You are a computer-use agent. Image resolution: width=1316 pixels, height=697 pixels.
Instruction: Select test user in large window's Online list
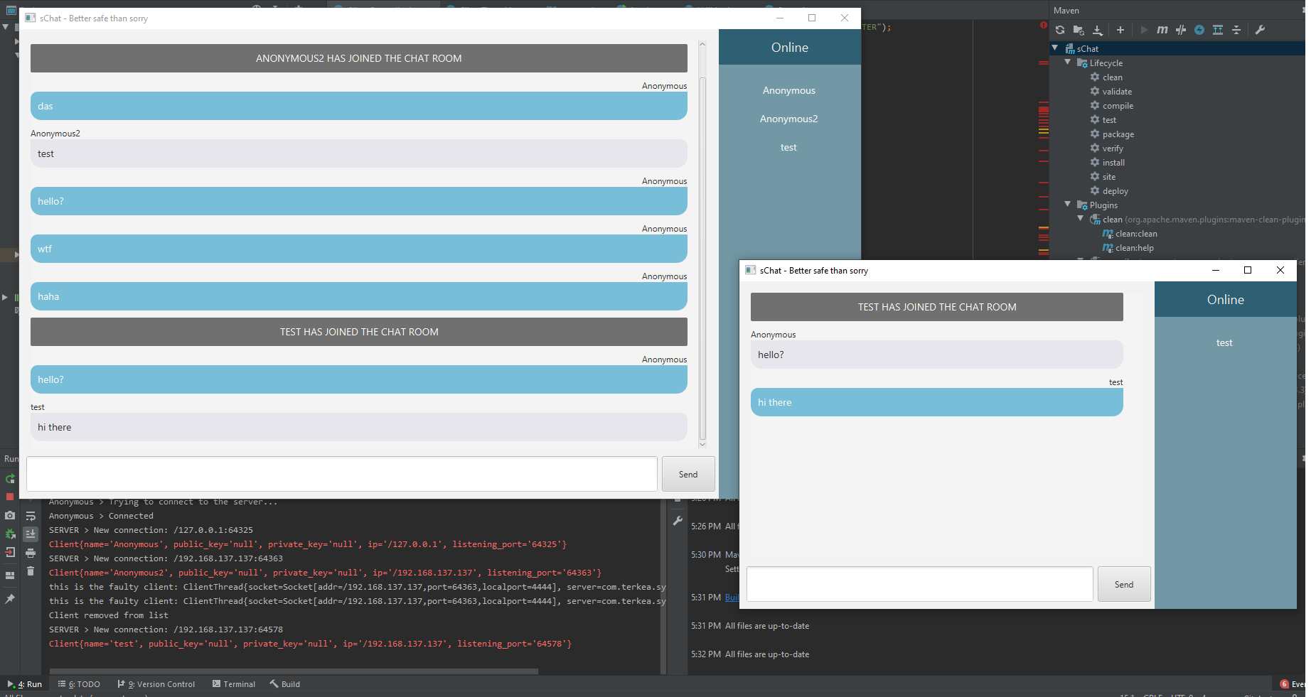coord(788,147)
